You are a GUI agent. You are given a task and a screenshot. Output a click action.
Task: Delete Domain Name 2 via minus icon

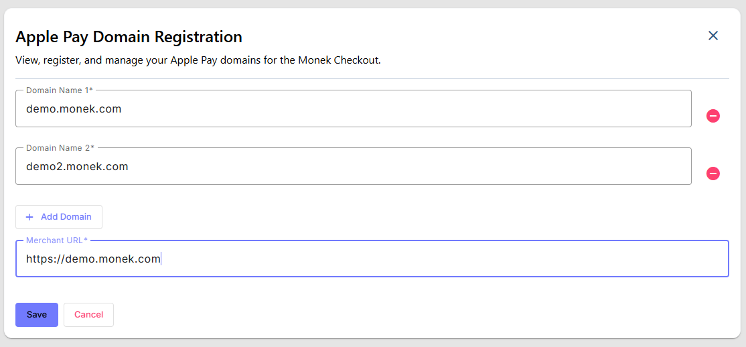point(713,174)
